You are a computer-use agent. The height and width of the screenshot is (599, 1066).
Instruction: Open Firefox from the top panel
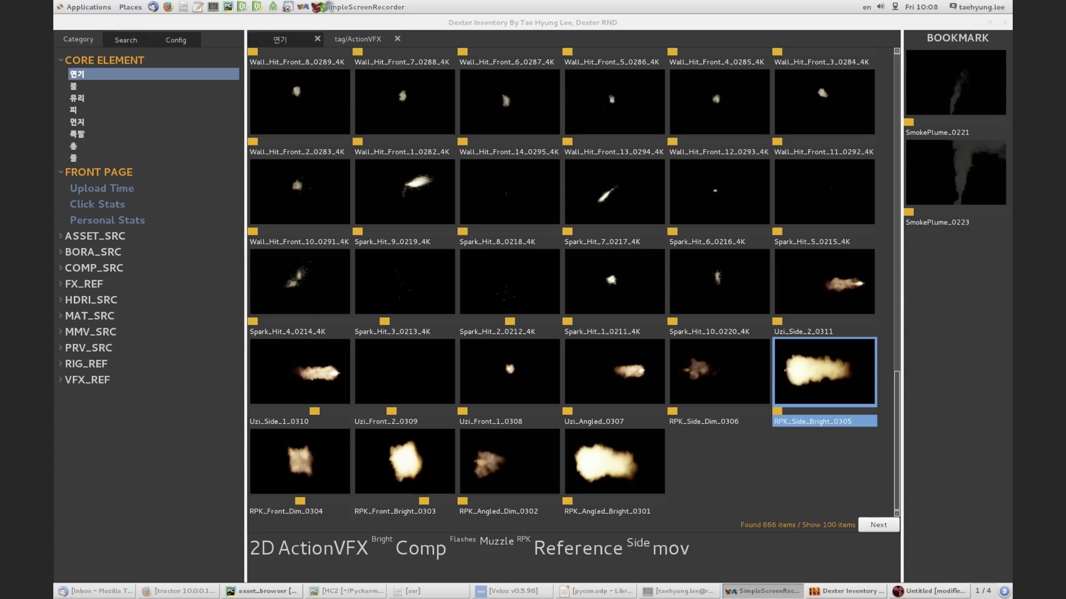tap(168, 7)
